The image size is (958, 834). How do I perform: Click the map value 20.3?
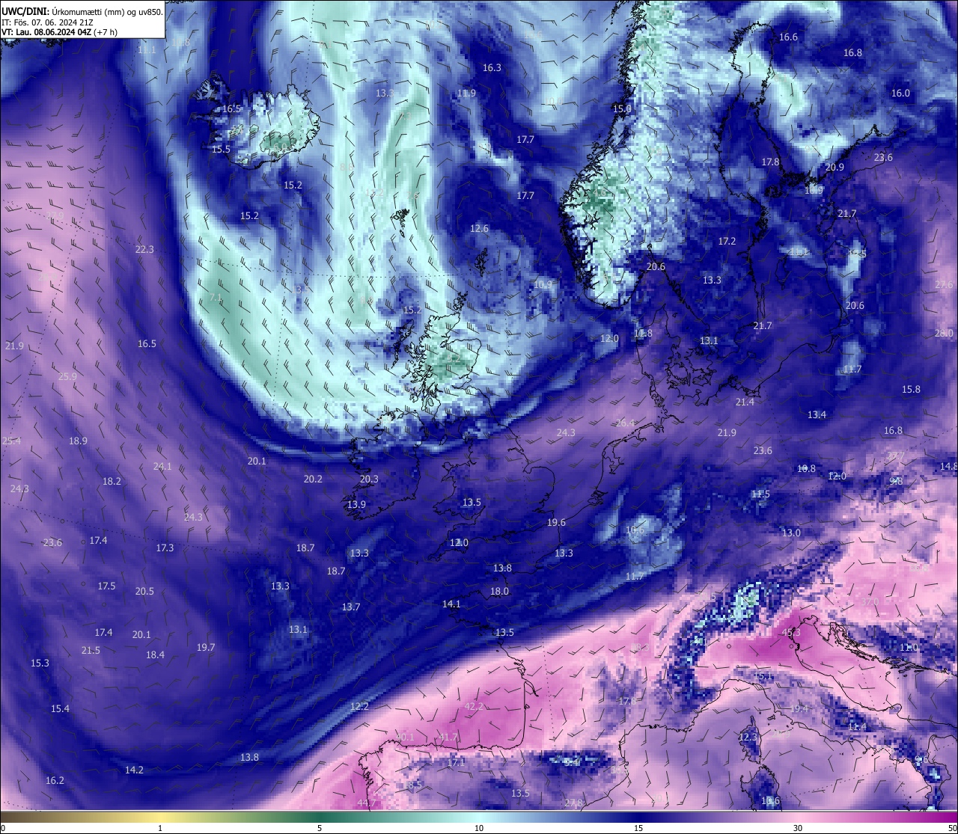(x=369, y=479)
